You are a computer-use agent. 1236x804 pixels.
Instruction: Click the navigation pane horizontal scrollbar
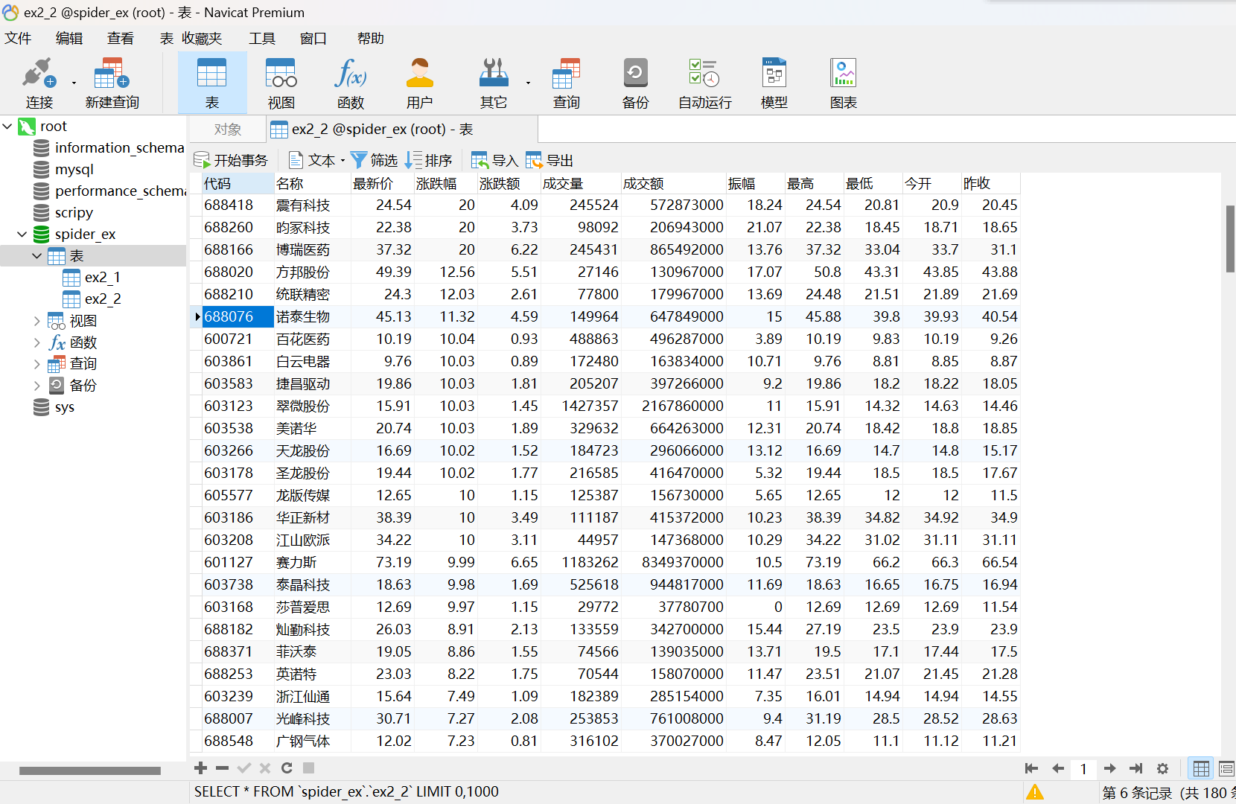point(90,770)
